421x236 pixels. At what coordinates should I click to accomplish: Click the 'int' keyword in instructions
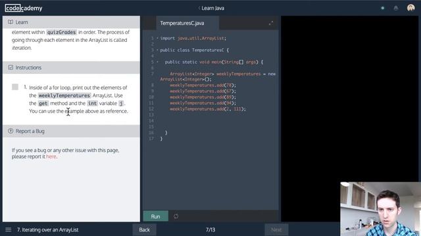pyautogui.click(x=92, y=104)
